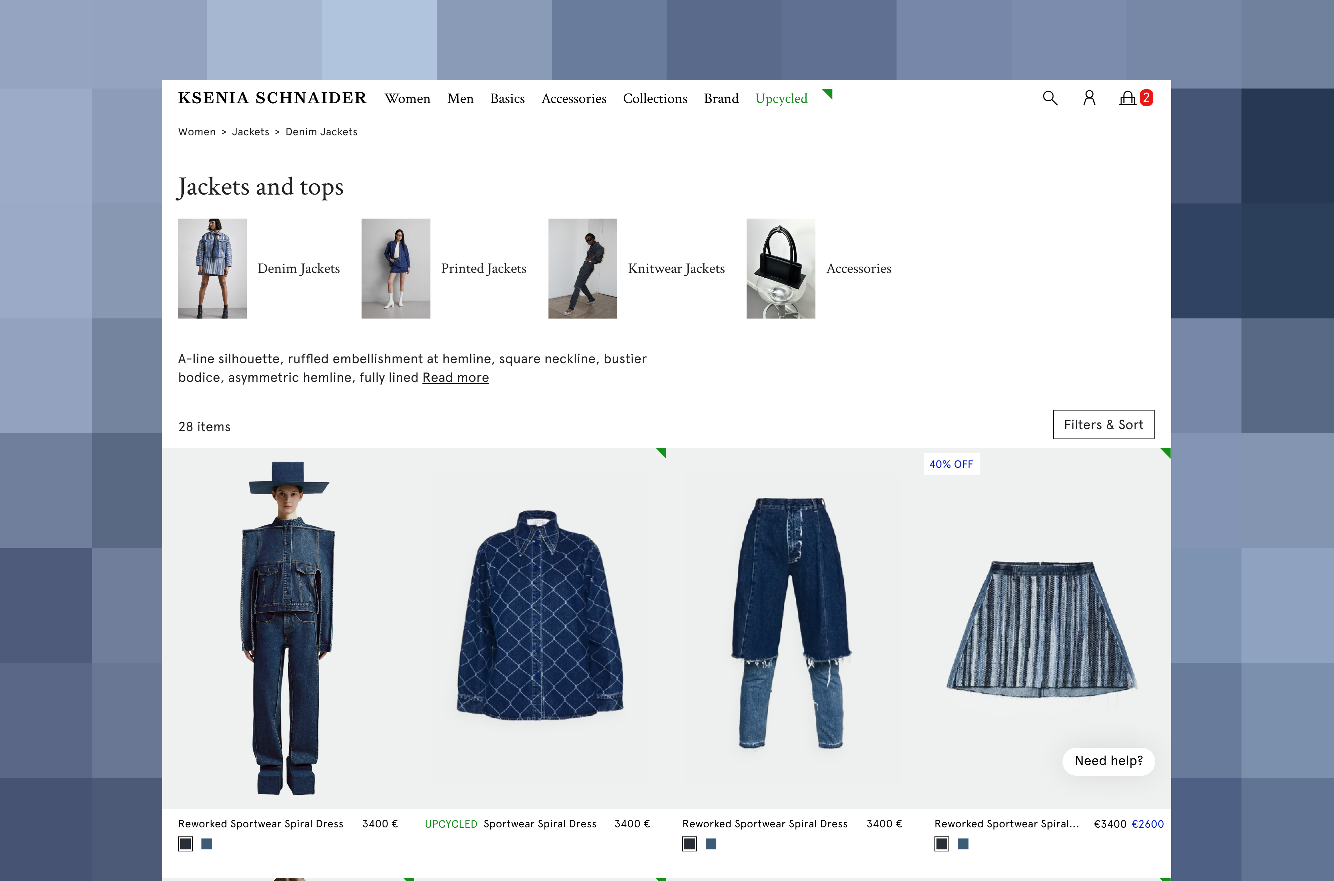
Task: Select dark swatch under first product
Action: click(185, 843)
